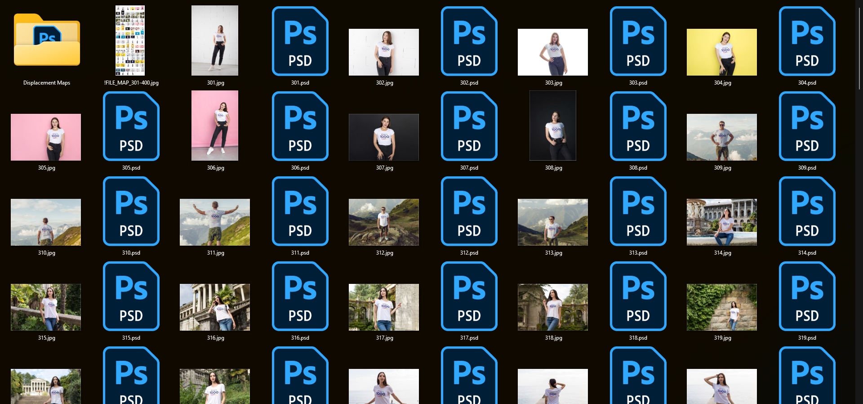Image resolution: width=863 pixels, height=404 pixels.
Task: Open the Displacement Maps folder
Action: click(47, 40)
